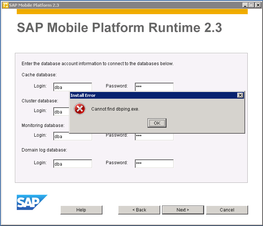
Task: Cancel the SAP installation
Action: tap(227, 210)
